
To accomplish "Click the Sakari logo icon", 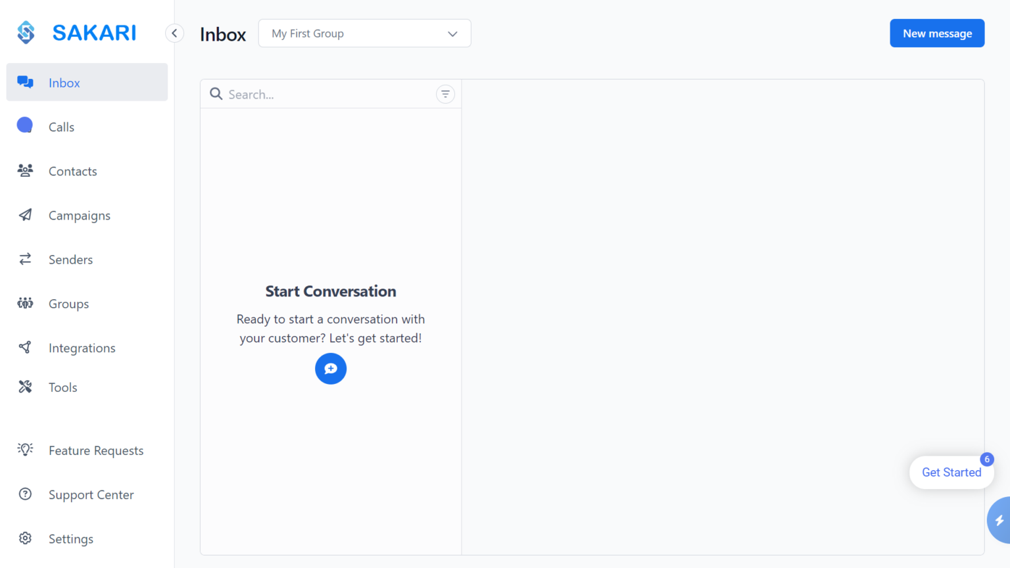I will point(26,32).
